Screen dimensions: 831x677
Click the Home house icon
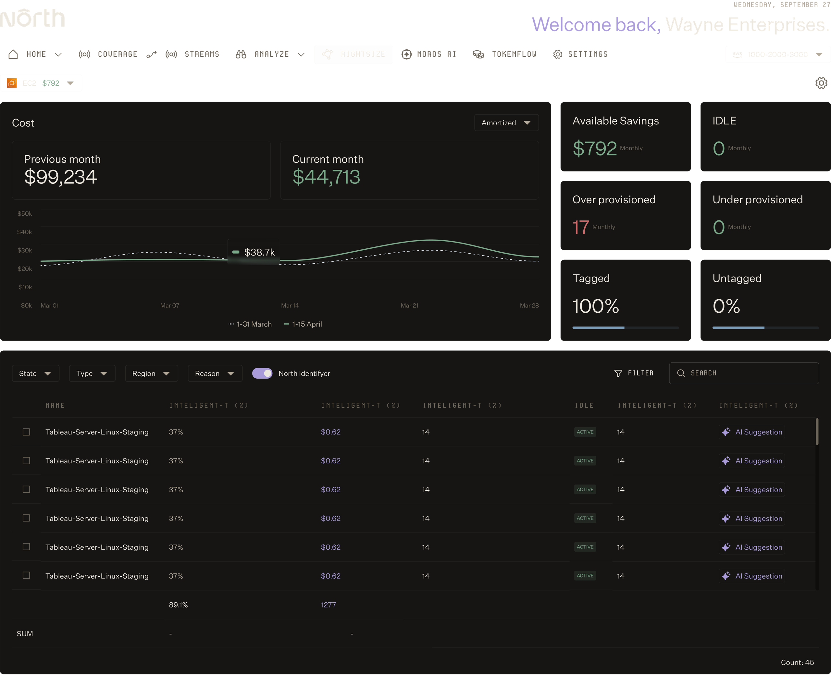coord(13,54)
